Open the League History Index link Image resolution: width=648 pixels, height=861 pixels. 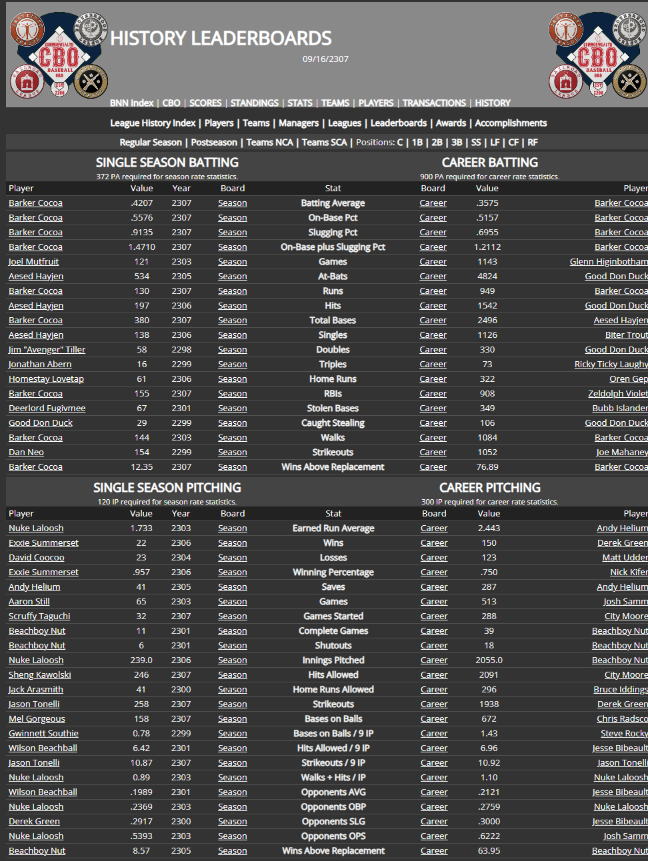[153, 123]
